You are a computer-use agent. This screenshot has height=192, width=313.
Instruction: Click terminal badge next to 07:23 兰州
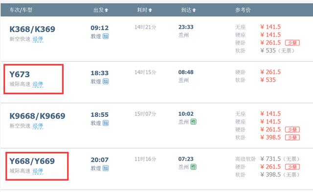click(194, 167)
